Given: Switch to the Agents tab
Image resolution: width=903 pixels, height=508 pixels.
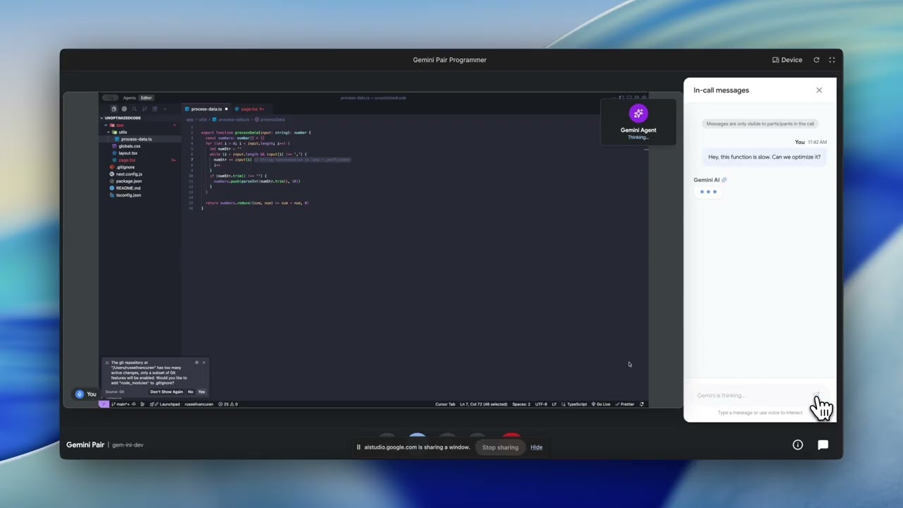Looking at the screenshot, I should tap(130, 98).
